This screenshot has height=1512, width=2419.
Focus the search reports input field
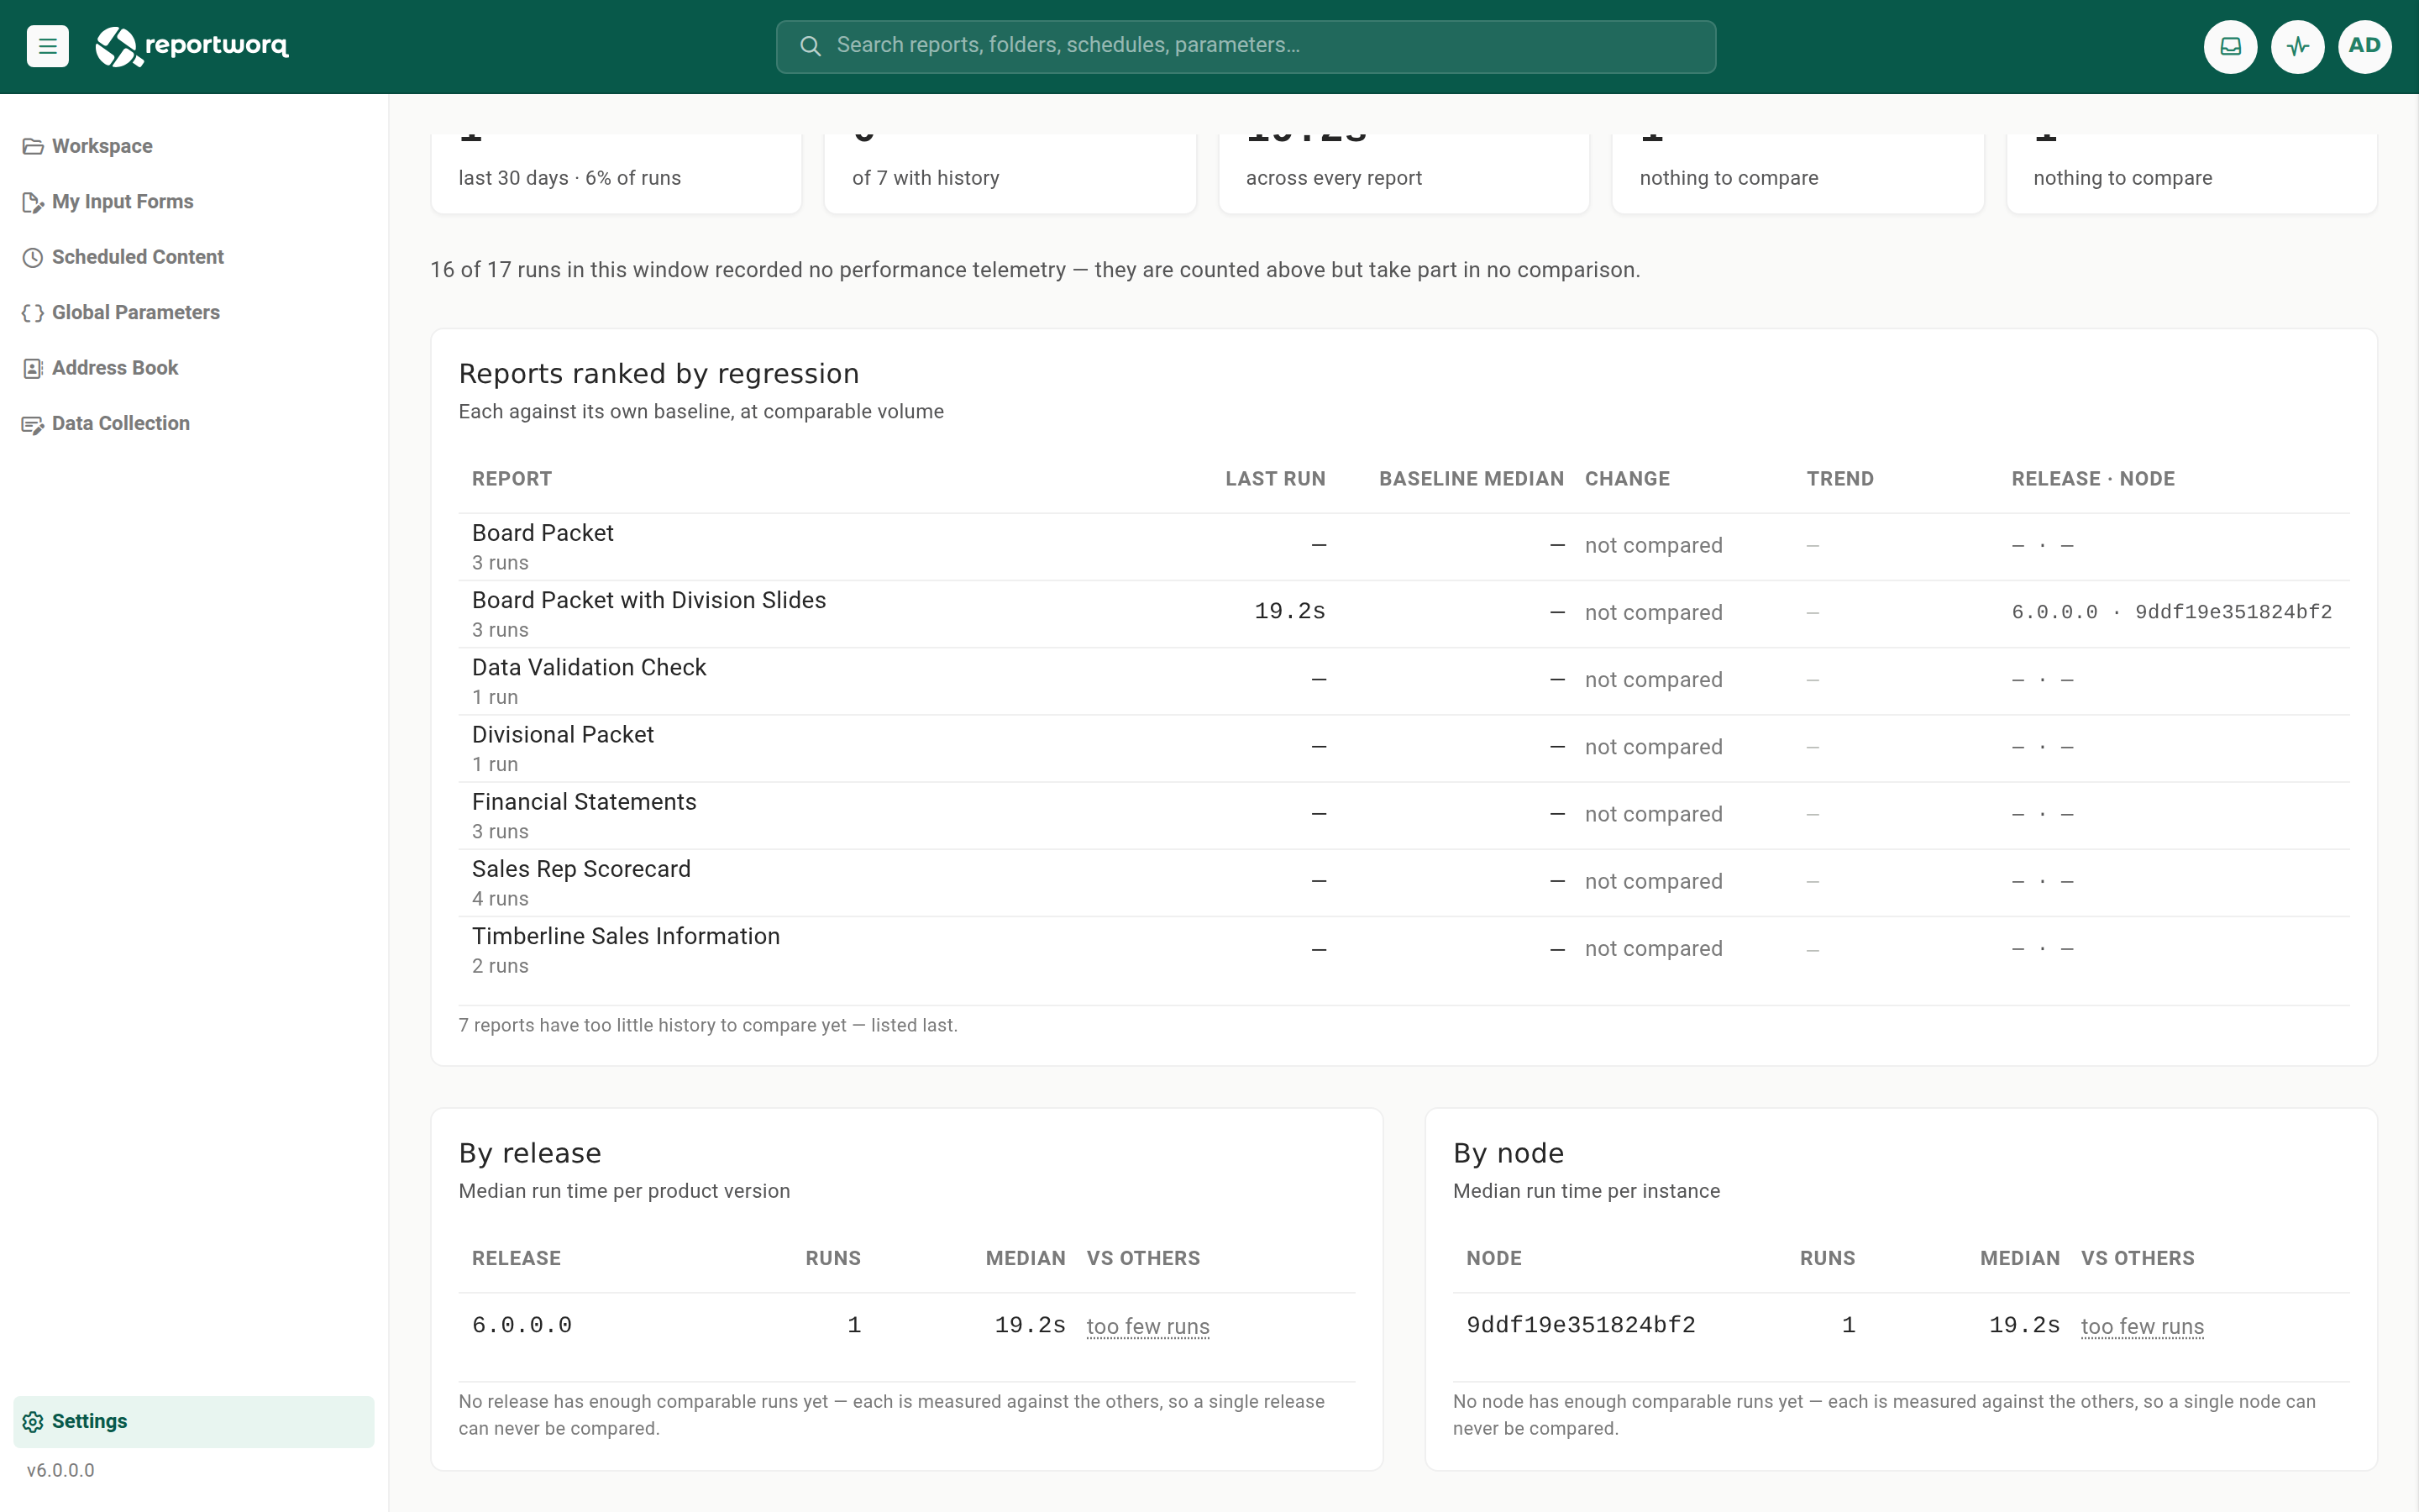1246,46
